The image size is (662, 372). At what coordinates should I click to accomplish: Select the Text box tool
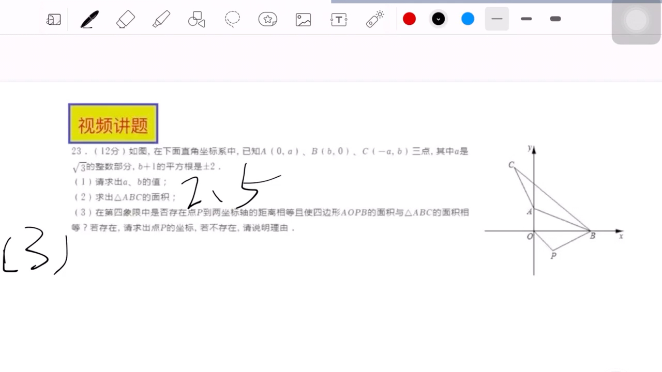click(339, 20)
